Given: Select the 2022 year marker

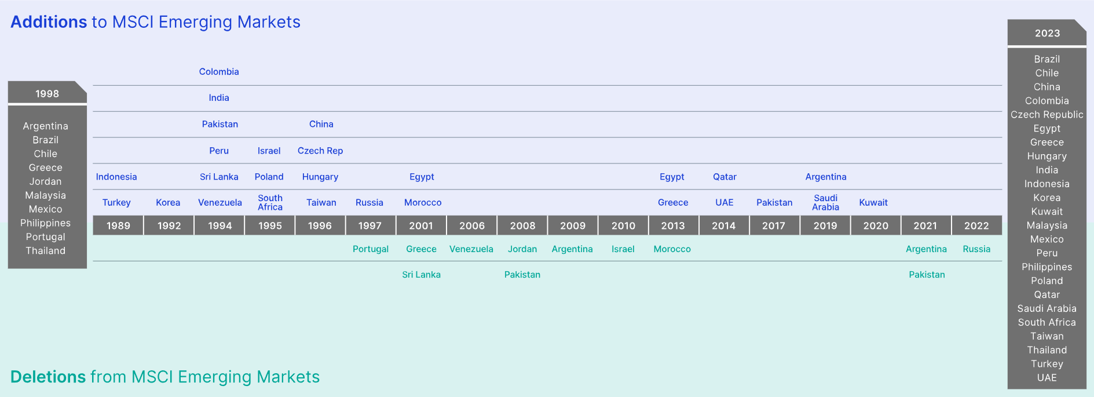Looking at the screenshot, I should point(976,225).
